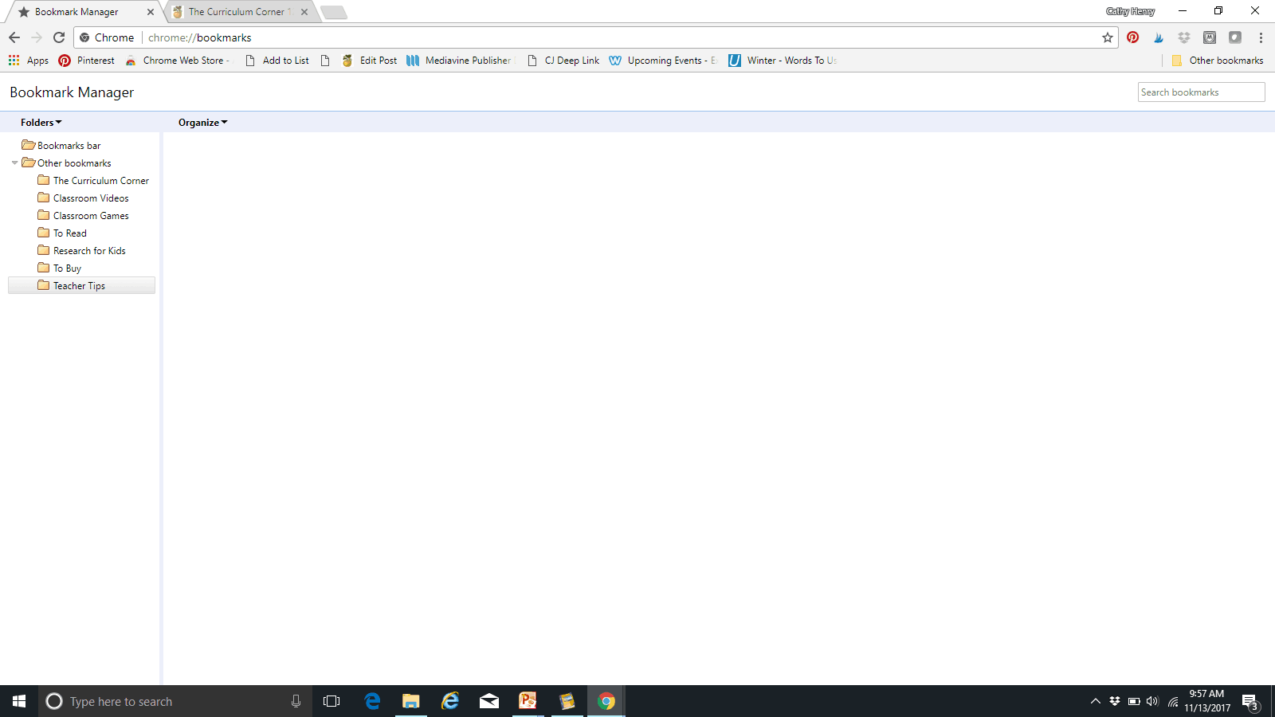Show hidden system tray icons
The image size is (1275, 717).
[x=1095, y=701]
